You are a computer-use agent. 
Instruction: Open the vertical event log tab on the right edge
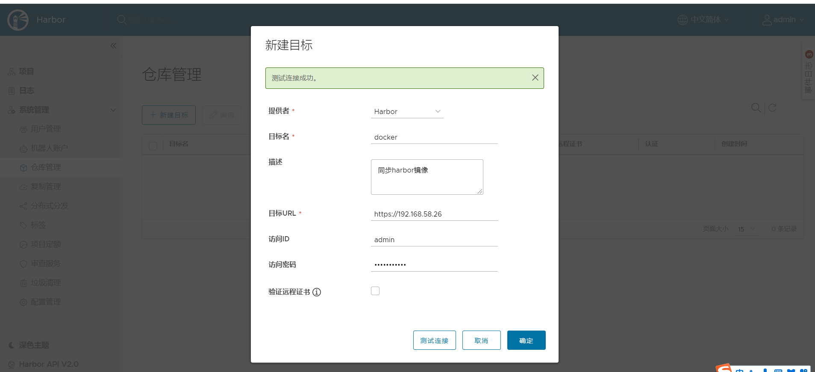tap(809, 71)
